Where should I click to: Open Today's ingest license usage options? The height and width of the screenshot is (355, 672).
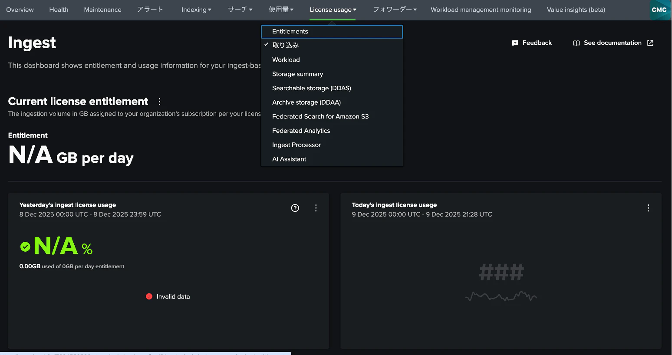point(649,208)
